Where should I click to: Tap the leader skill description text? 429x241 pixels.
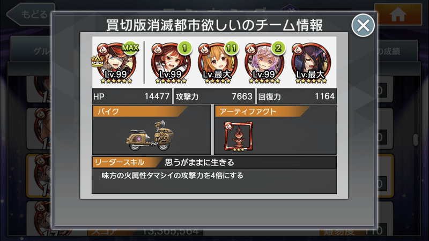click(x=172, y=176)
